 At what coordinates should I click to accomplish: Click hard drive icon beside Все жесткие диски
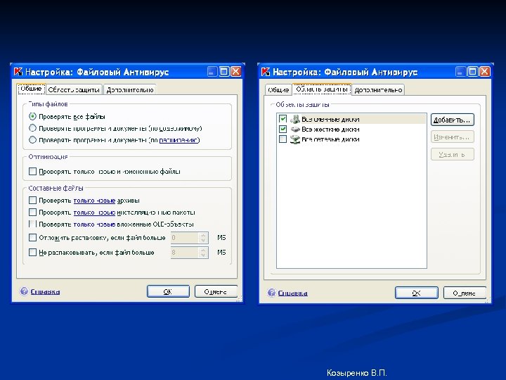pyautogui.click(x=295, y=129)
